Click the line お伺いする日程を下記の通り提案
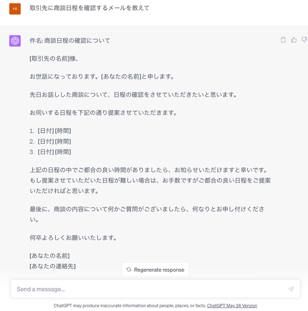 pos(103,113)
